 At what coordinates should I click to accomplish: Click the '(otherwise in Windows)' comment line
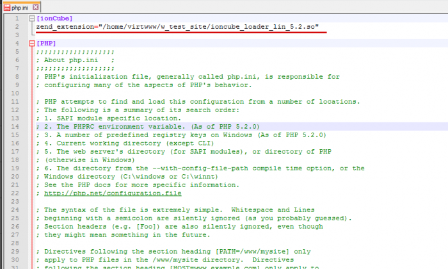coord(90,160)
